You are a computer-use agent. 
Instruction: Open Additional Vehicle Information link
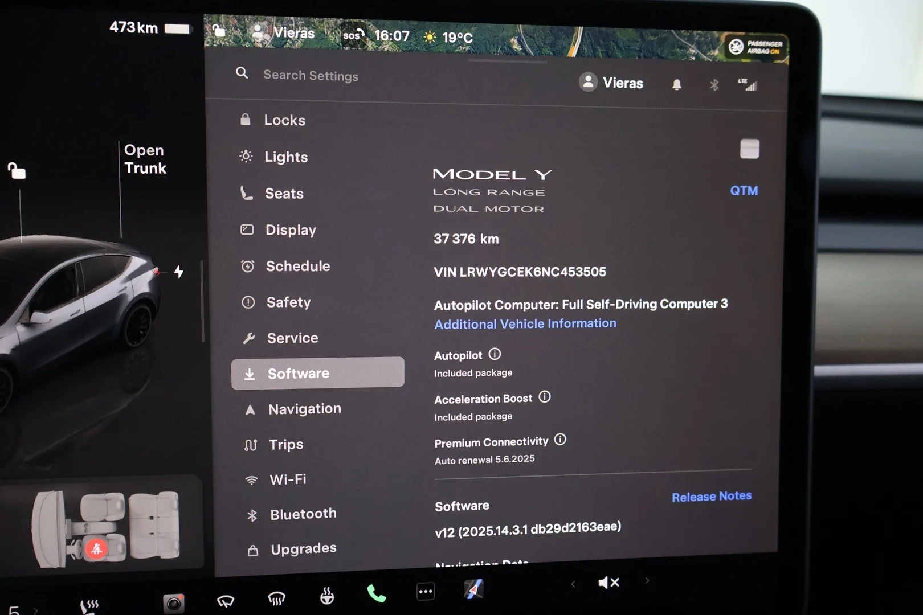tap(525, 324)
